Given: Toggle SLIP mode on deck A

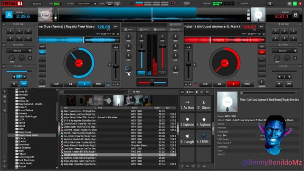Looking at the screenshot, I should coord(42,47).
